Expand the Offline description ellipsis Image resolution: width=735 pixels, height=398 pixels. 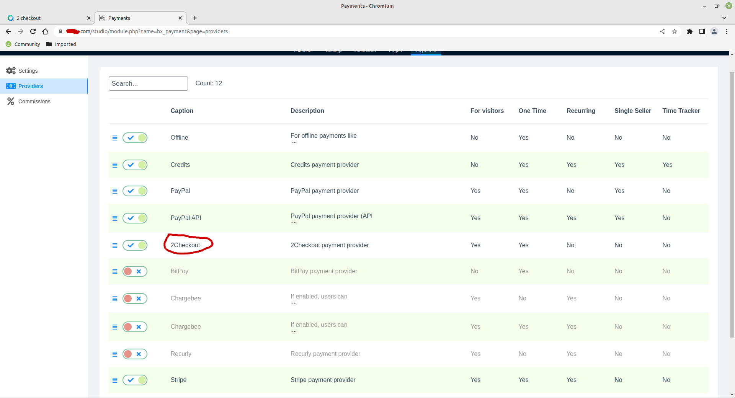294,142
